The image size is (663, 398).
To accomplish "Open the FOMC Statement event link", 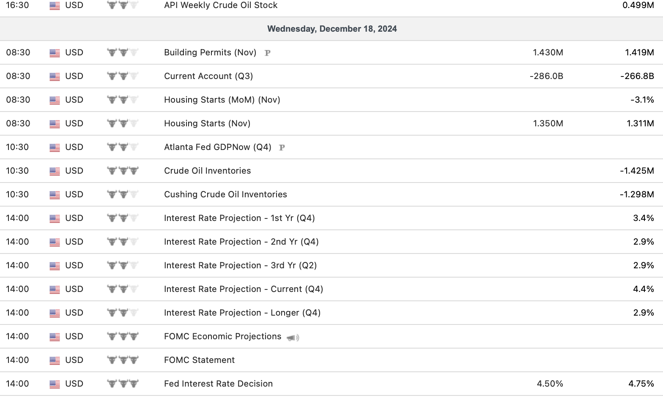I will (x=199, y=360).
